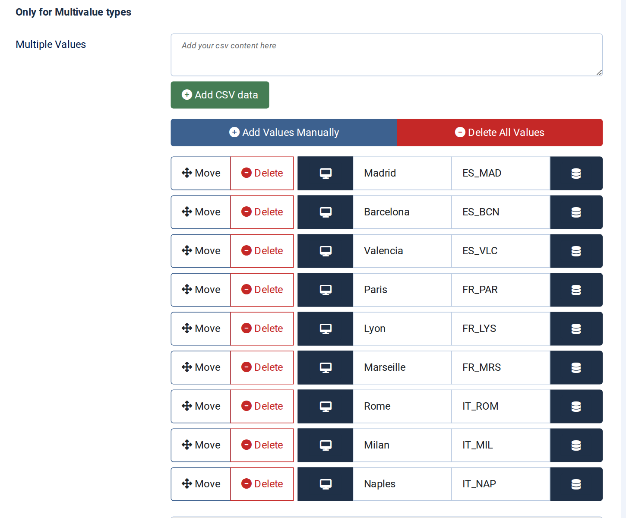Click the database icon beside FR_LYS

point(576,328)
